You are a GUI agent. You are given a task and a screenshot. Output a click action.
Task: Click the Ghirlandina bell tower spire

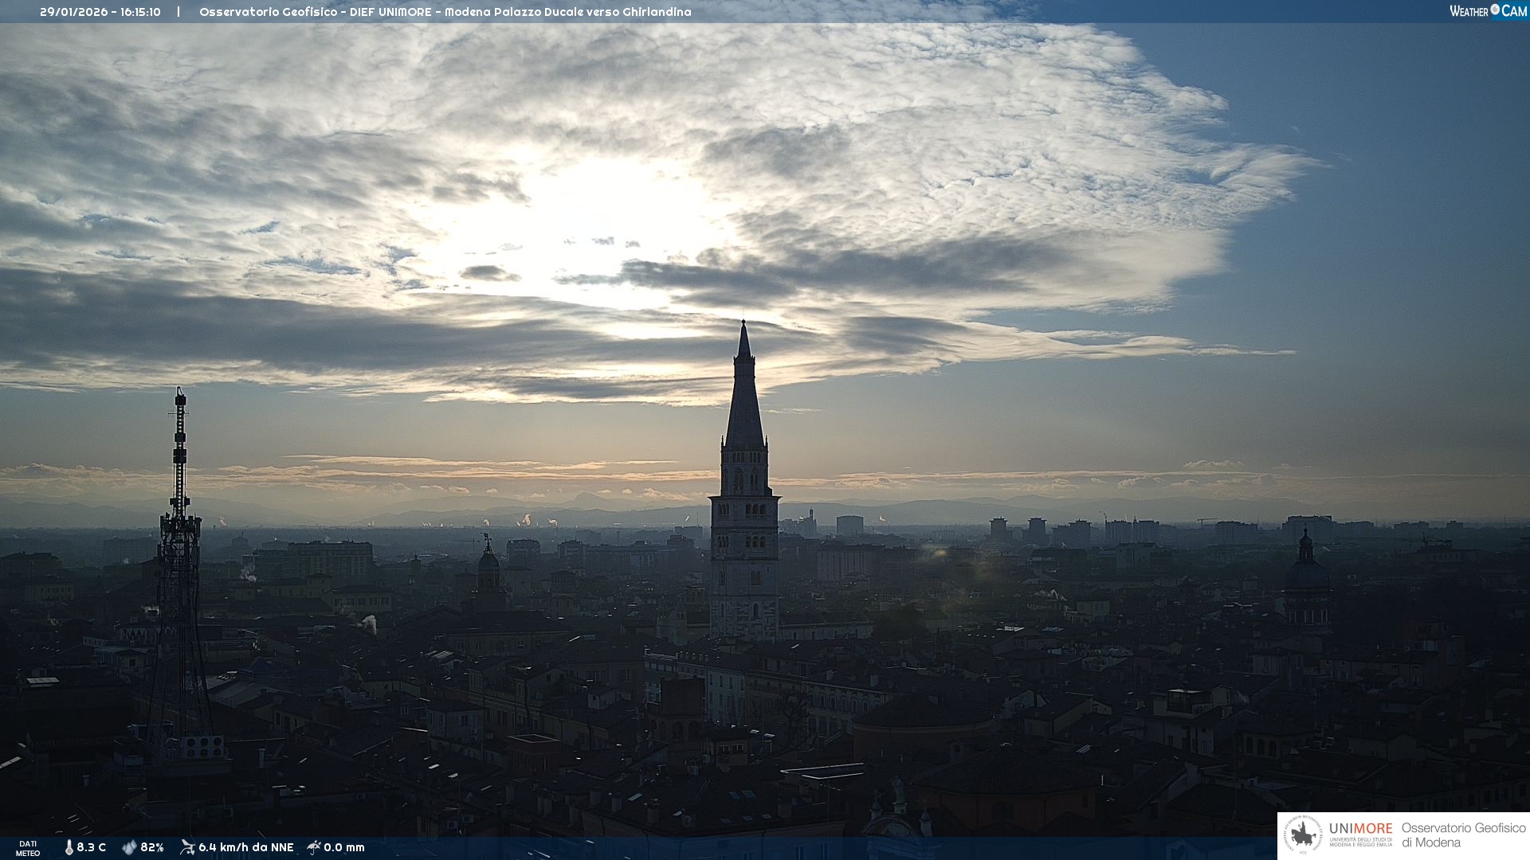744,398
